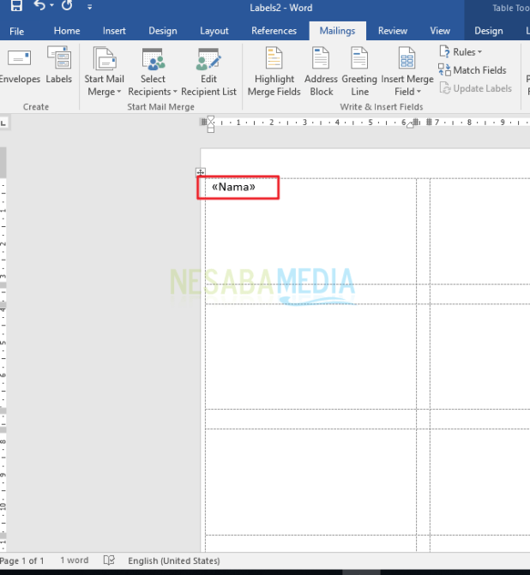530x575 pixels.
Task: Click the word count in status bar
Action: point(73,560)
